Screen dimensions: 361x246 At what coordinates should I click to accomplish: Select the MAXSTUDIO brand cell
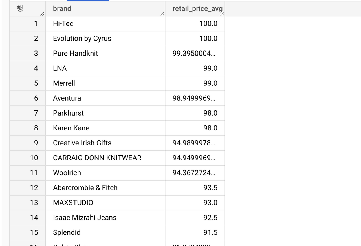click(x=105, y=203)
